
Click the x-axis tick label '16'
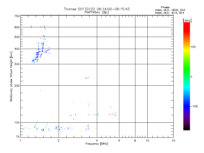click(173, 141)
